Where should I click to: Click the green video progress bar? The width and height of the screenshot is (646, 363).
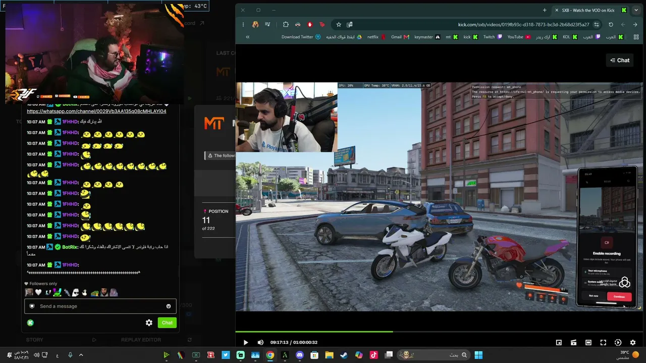[314, 331]
